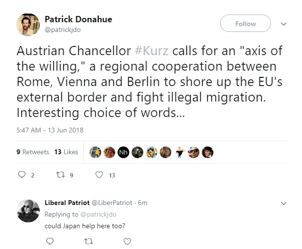This screenshot has width=302, height=249.
Task: Retweet the main Kurz tweet
Action: 60,175
